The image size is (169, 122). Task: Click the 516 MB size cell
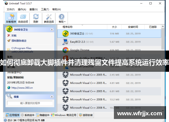[114, 34]
